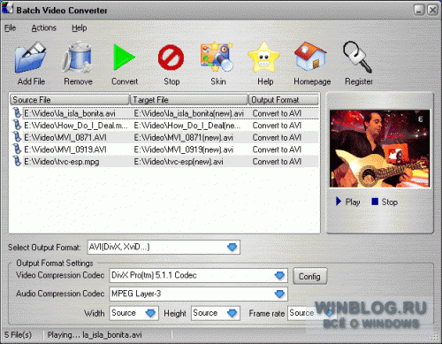Click target file MVI_0919(new).avi
The width and height of the screenshot is (442, 344).
(x=184, y=149)
